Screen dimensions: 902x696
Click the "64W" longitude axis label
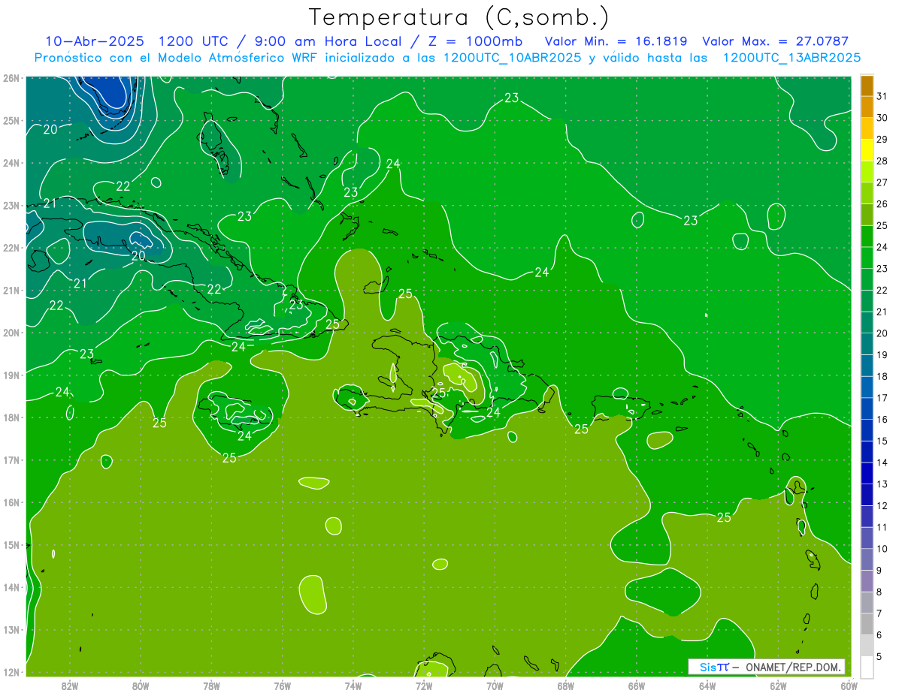(707, 685)
